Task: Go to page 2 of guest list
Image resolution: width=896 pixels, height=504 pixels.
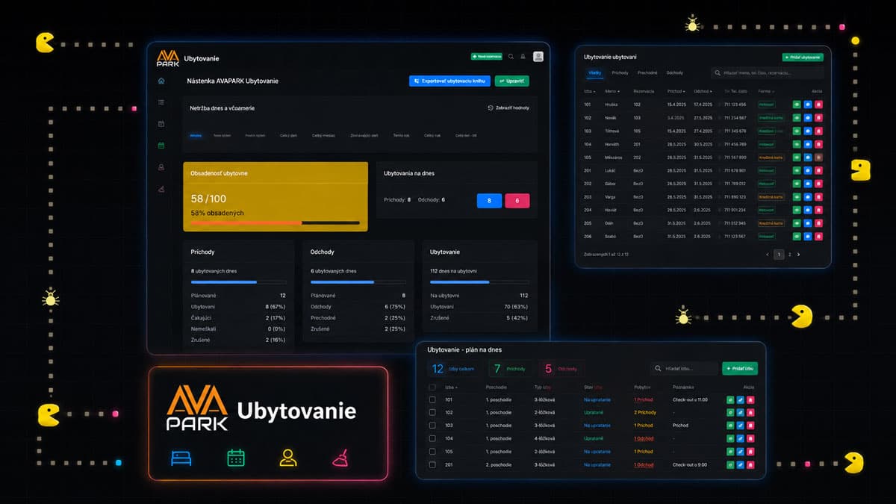Action: (x=790, y=255)
